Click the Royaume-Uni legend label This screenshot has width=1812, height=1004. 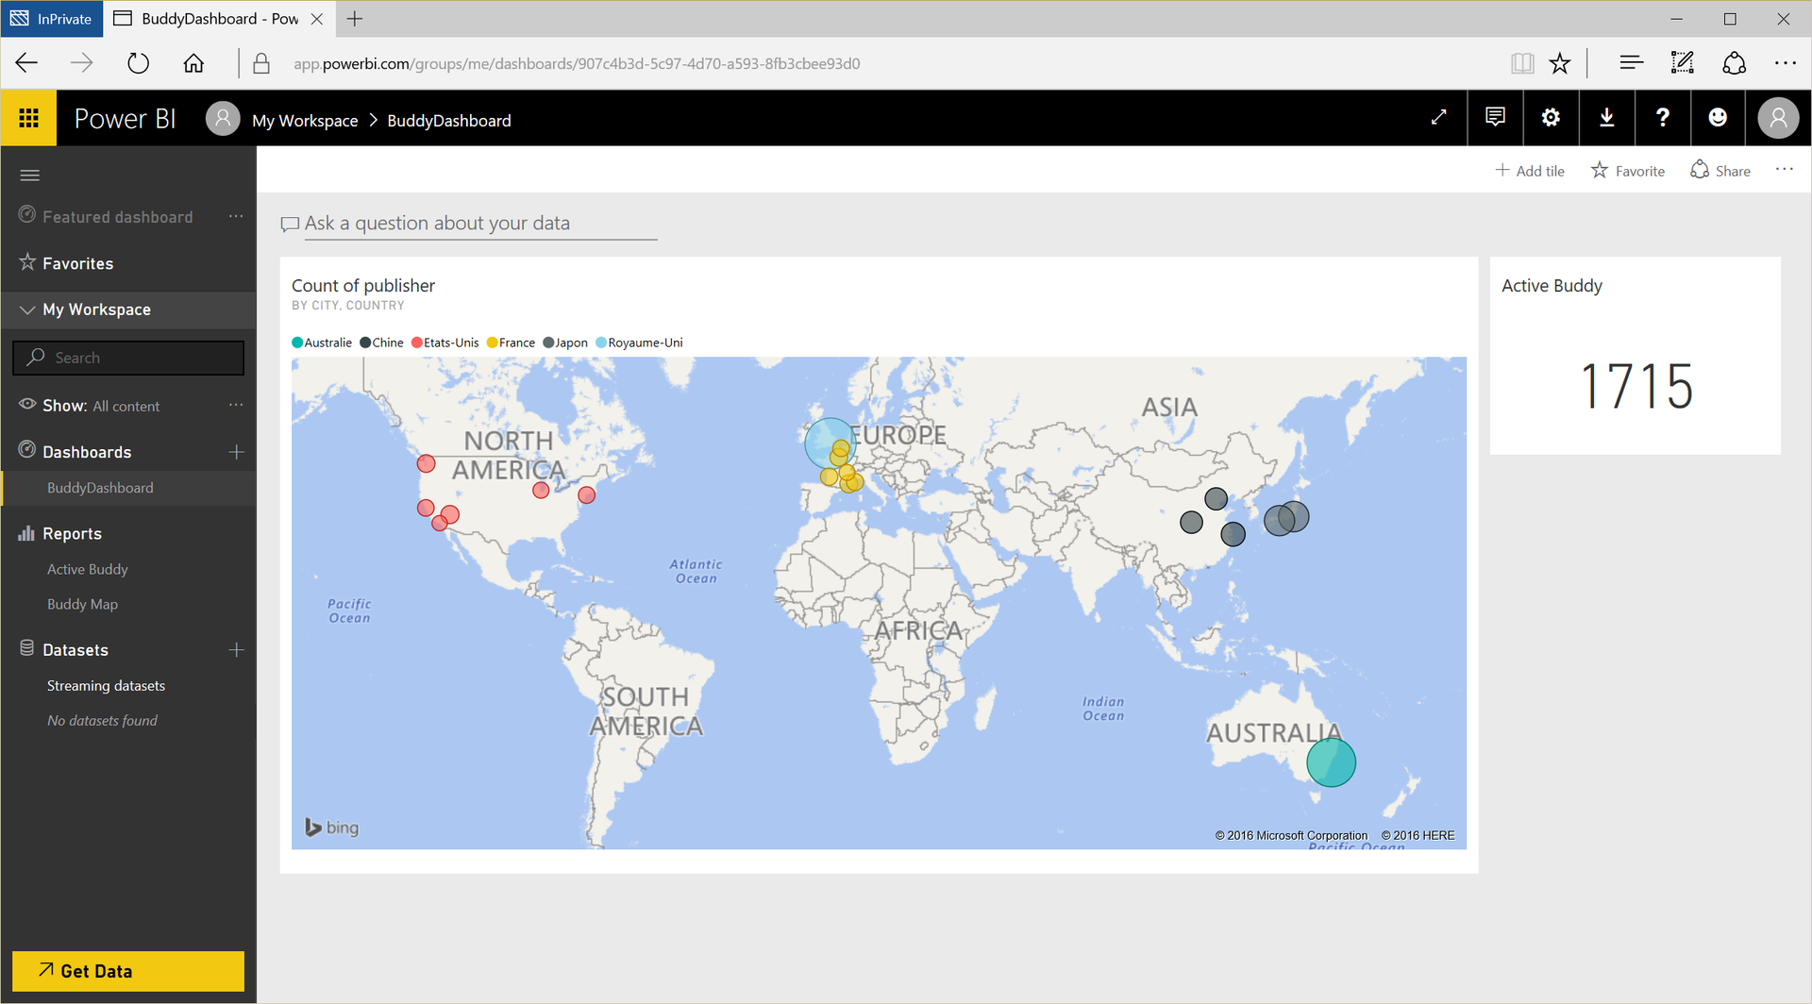[646, 343]
